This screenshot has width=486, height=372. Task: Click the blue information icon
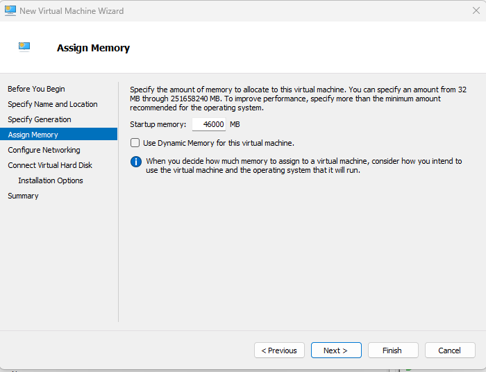tap(136, 162)
